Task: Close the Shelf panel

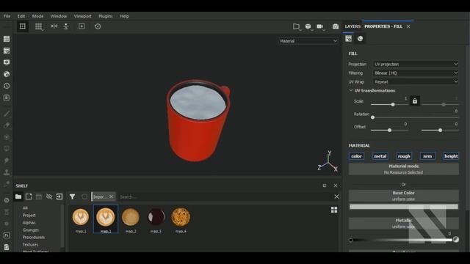Action: (336, 186)
